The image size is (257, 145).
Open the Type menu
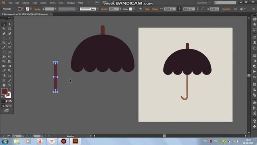tap(35, 3)
